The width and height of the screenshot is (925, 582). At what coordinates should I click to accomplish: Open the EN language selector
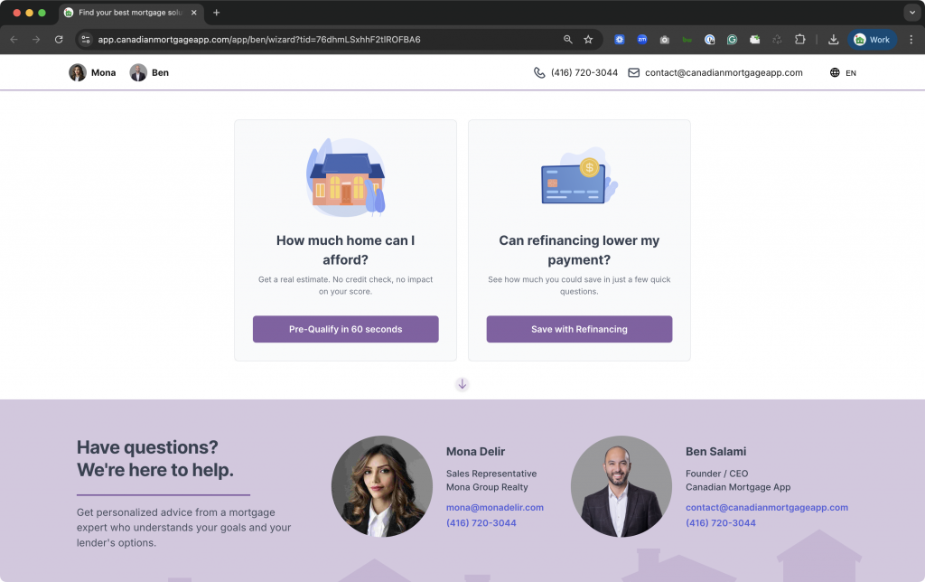(843, 73)
